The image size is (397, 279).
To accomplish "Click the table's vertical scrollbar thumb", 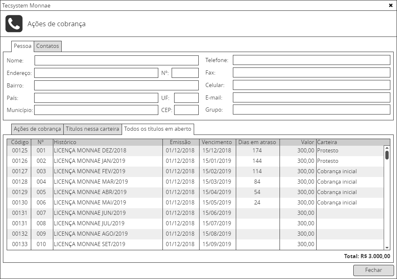I will coord(387,155).
